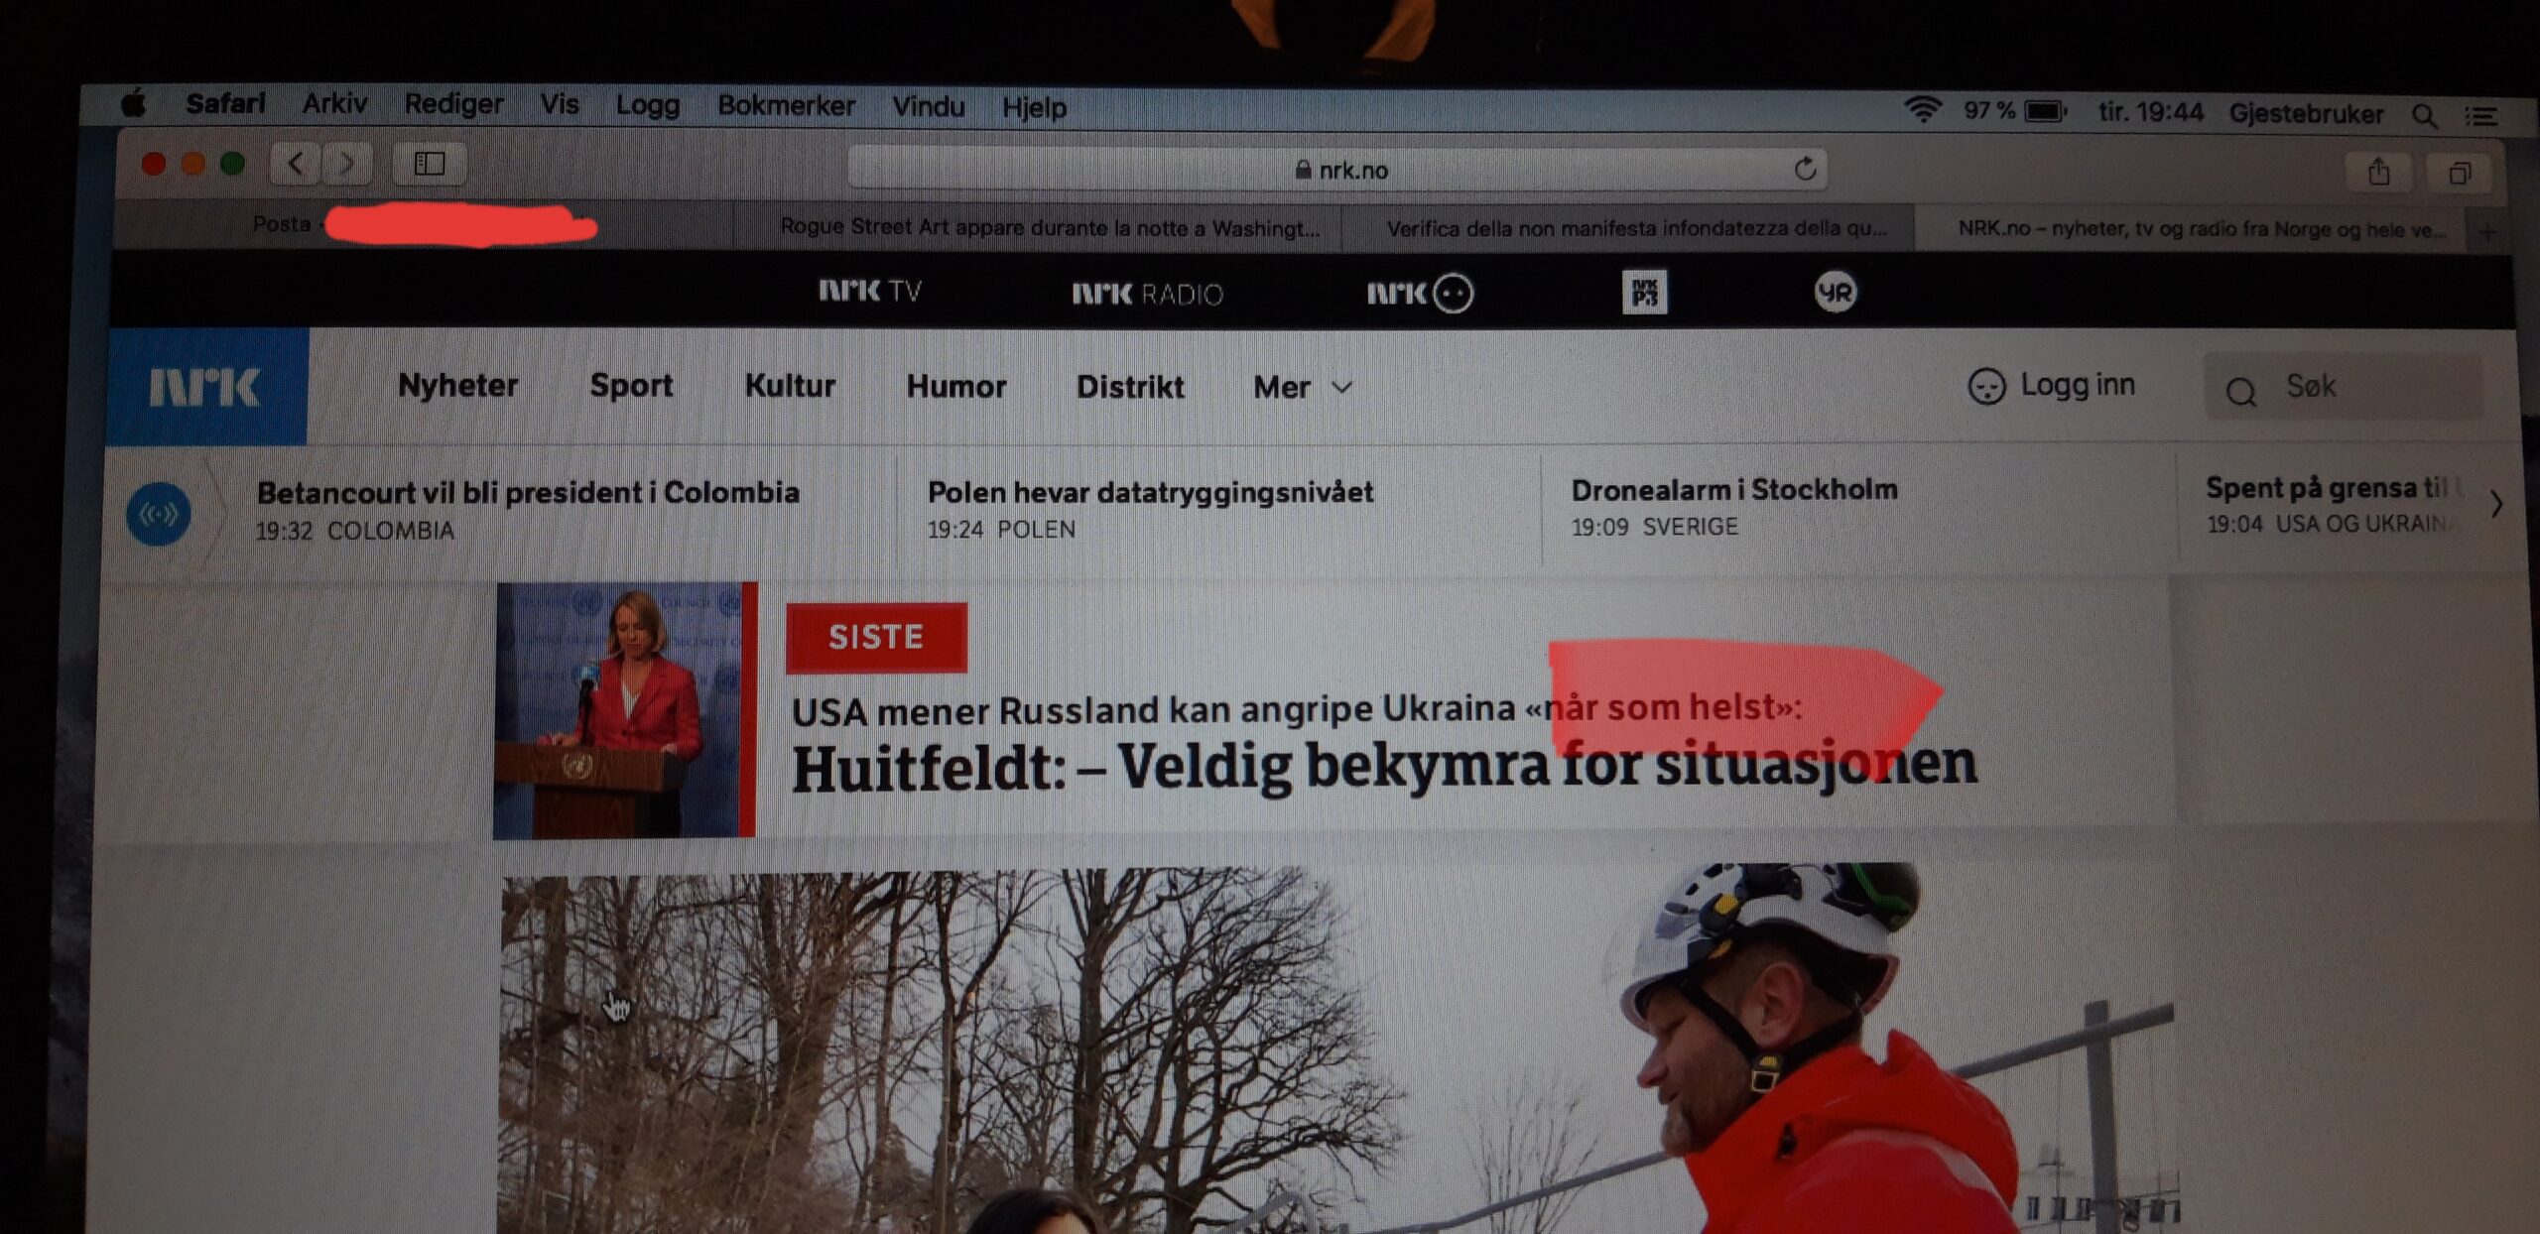Show all tabs overview button
The height and width of the screenshot is (1234, 2540).
pyautogui.click(x=2460, y=174)
